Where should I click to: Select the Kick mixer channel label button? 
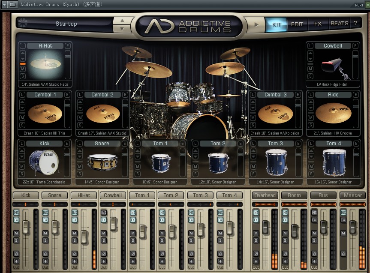pyautogui.click(x=26, y=195)
